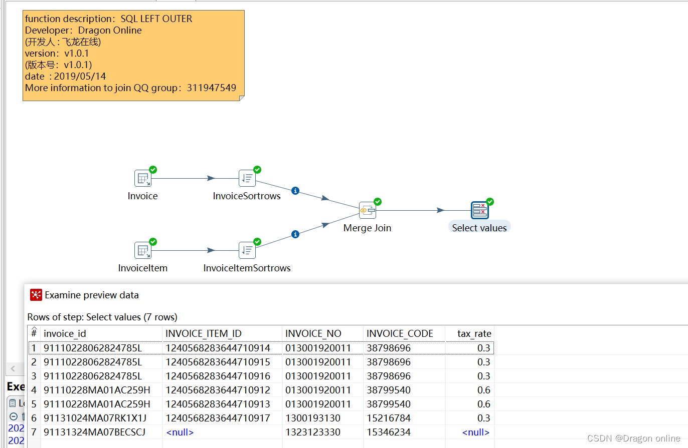Select cell 1240568283644710914 in row 1
Image resolution: width=688 pixels, height=448 pixels.
point(223,348)
